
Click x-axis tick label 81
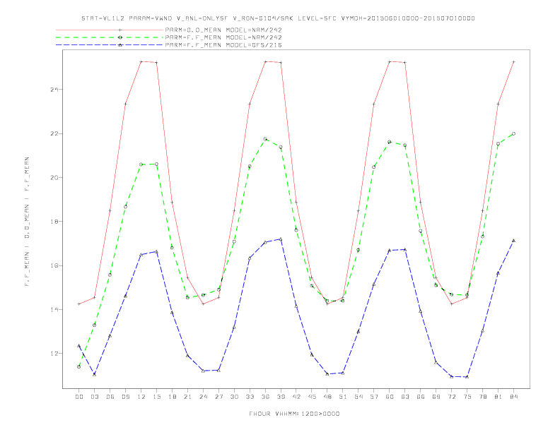(498, 397)
